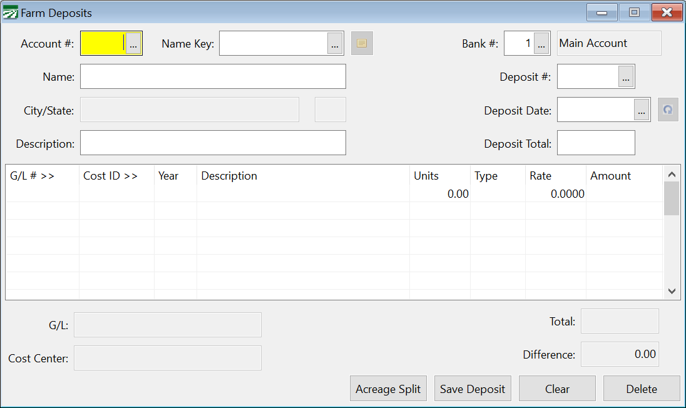Click the notes icon beside Name Key

pos(361,43)
